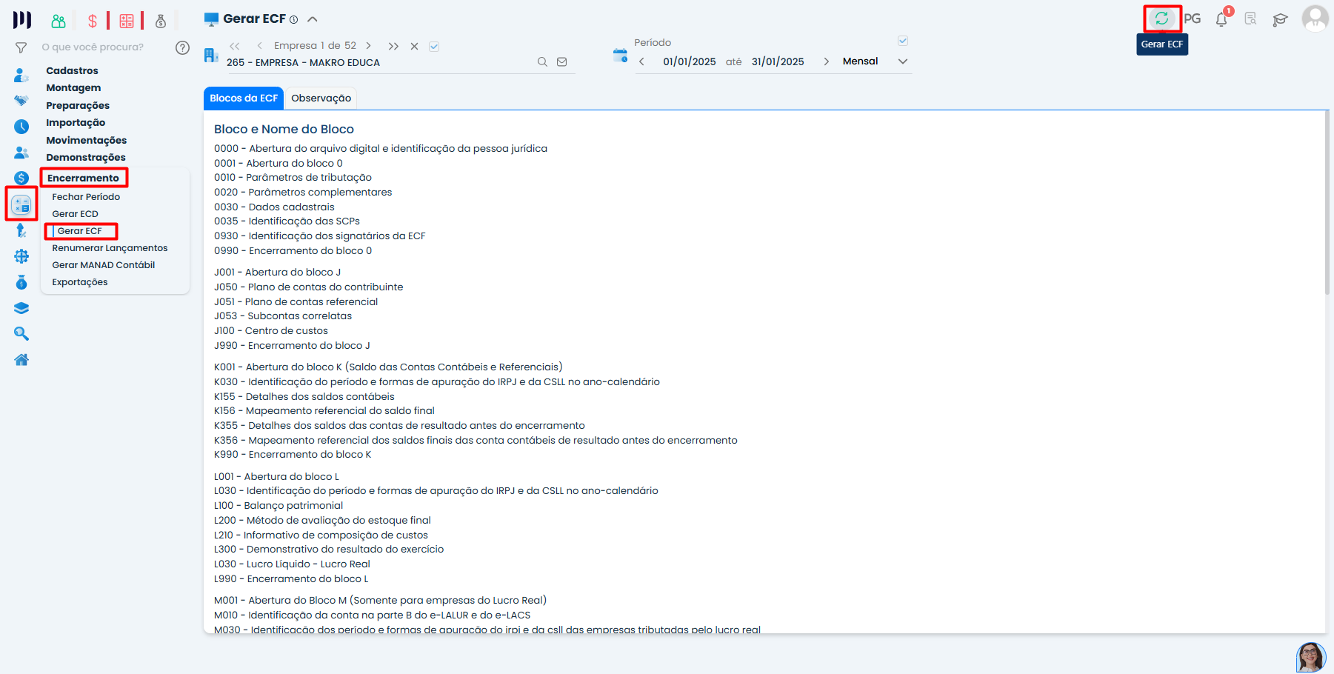1334x674 pixels.
Task: Open Exportações
Action: tap(79, 281)
